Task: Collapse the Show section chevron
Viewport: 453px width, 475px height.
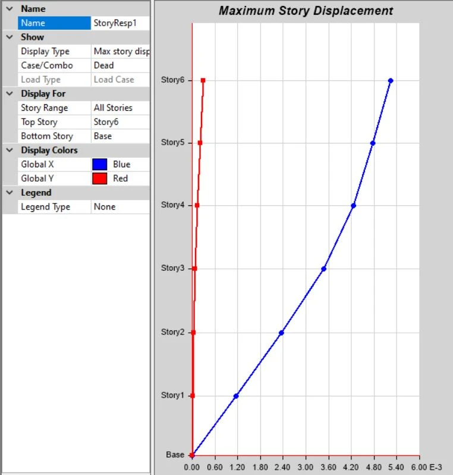Action: click(x=9, y=37)
